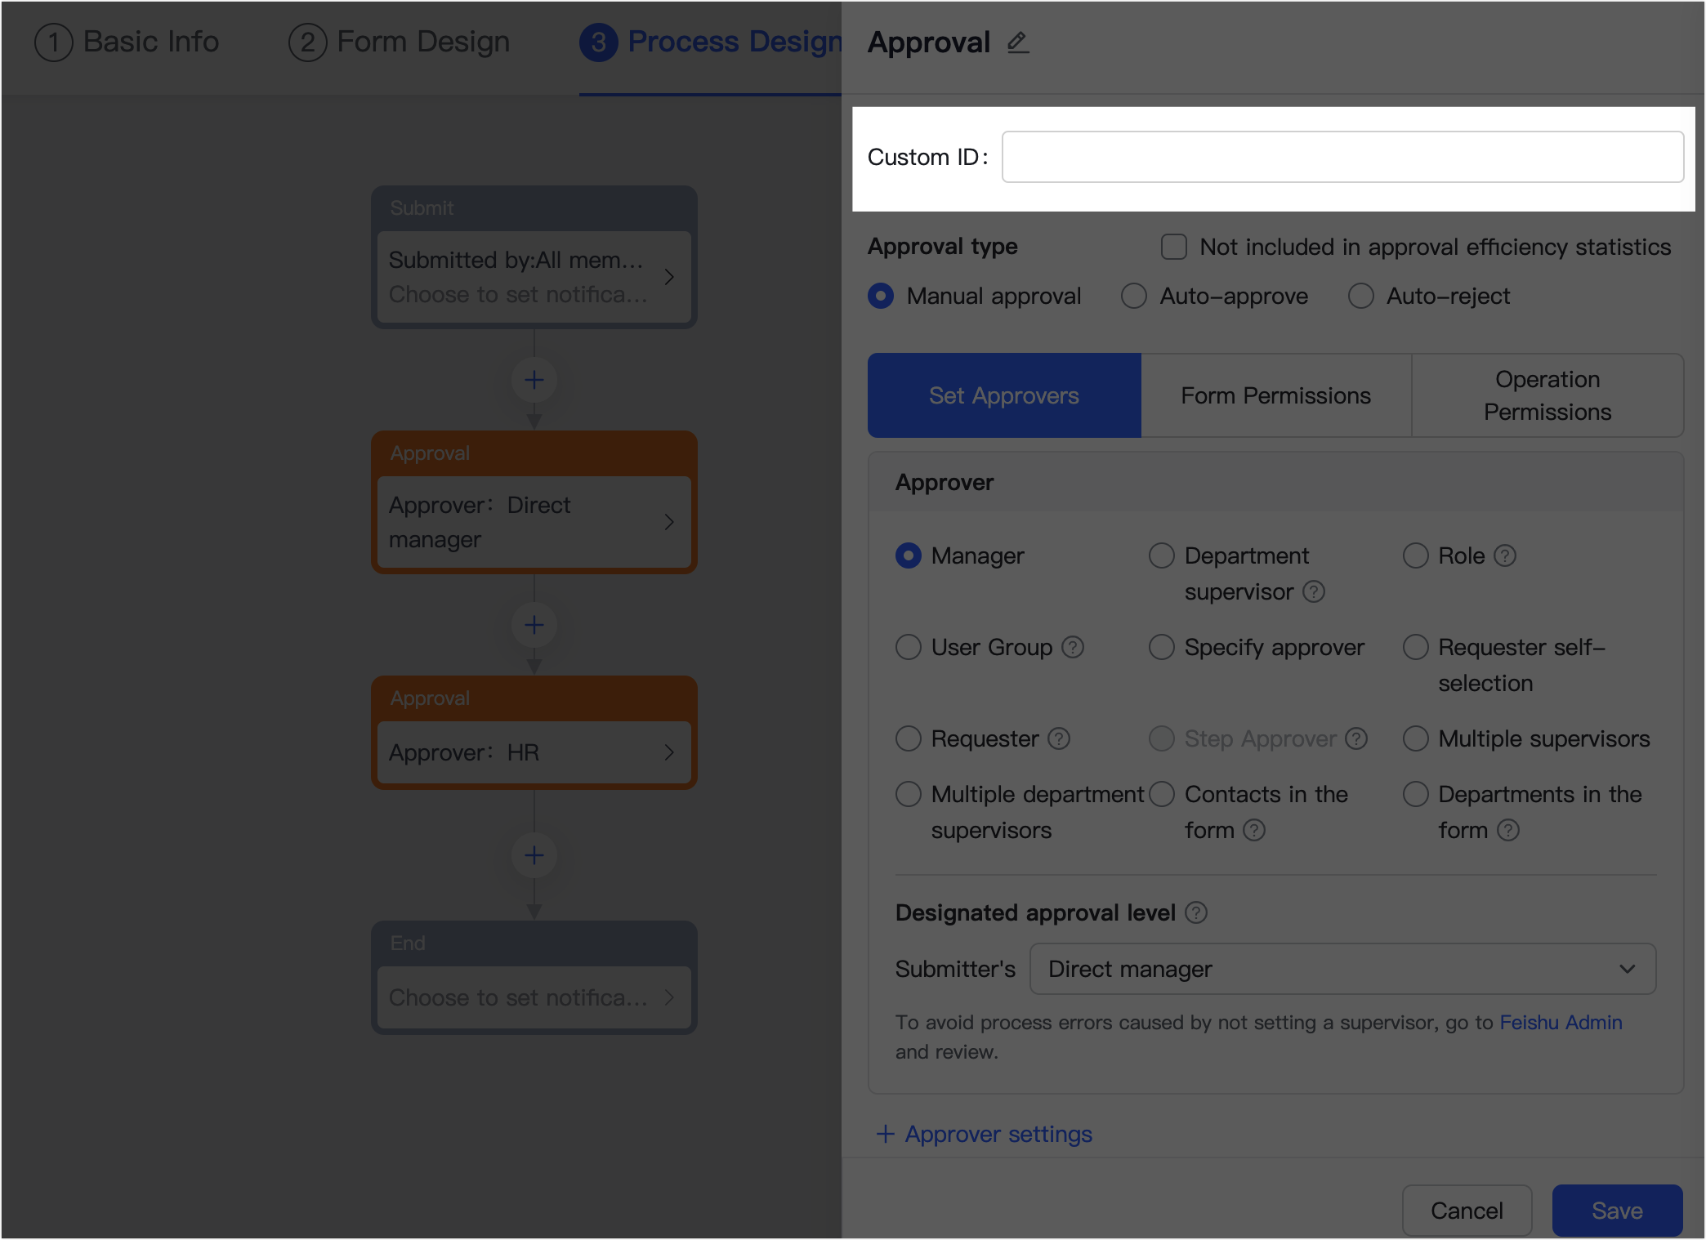Click help icon next to Role option
1706x1240 pixels.
point(1505,555)
